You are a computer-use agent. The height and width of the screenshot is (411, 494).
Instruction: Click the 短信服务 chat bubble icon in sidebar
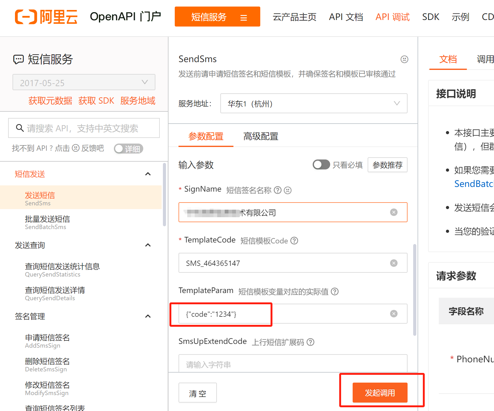coord(18,59)
